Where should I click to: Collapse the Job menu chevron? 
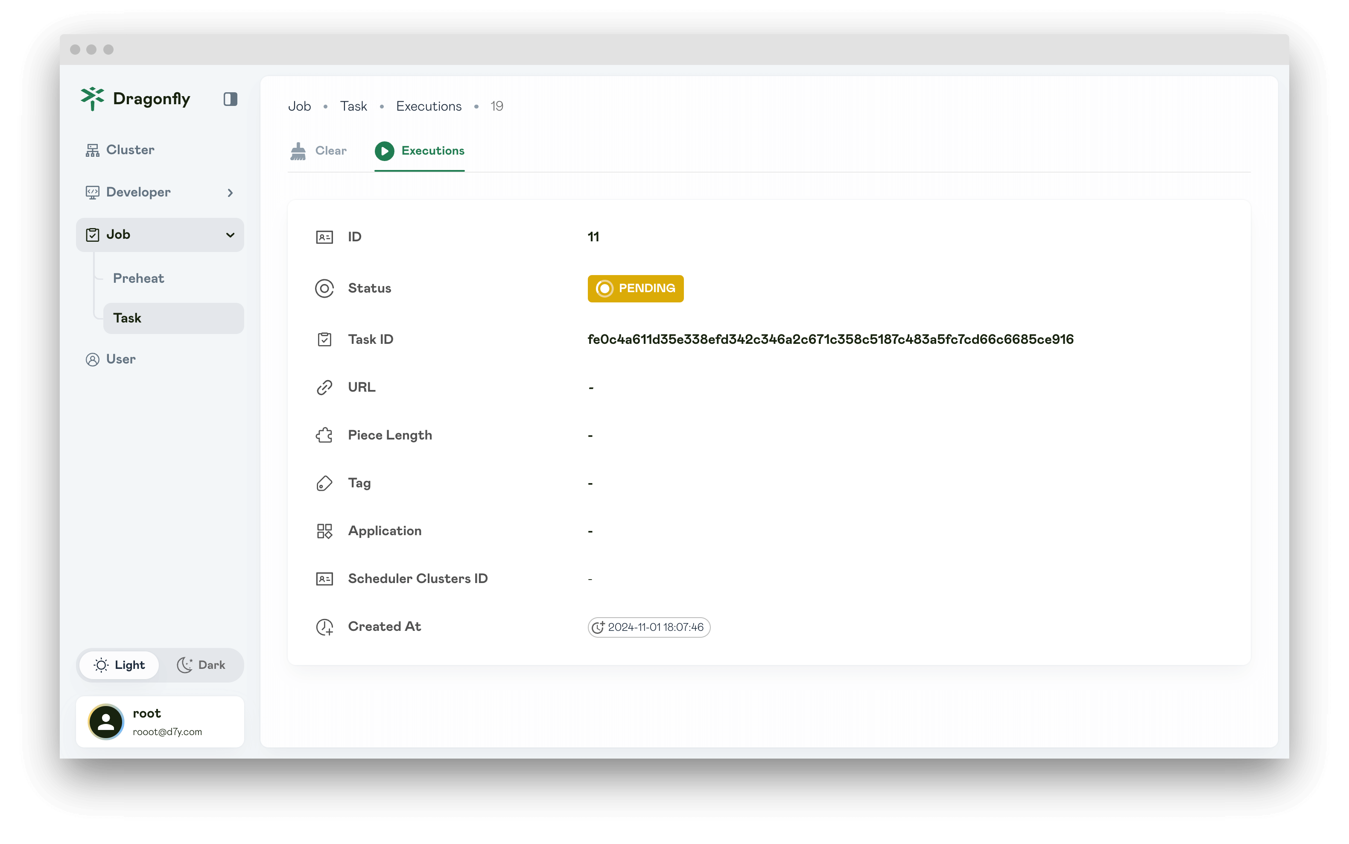230,235
